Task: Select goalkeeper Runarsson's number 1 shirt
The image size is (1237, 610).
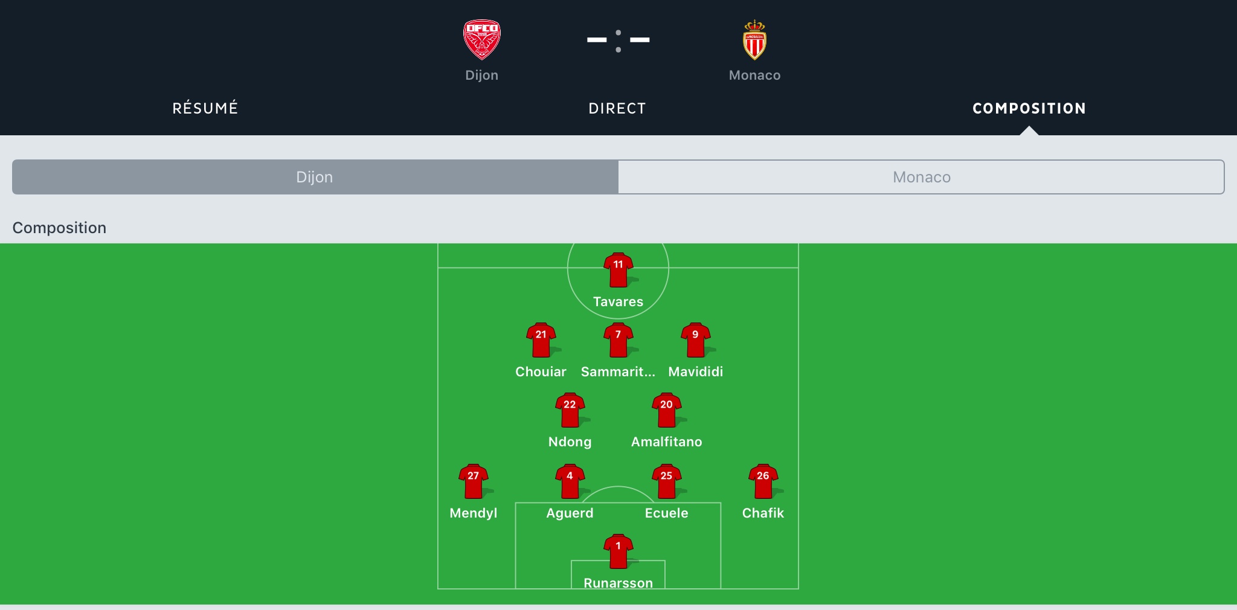Action: [618, 551]
